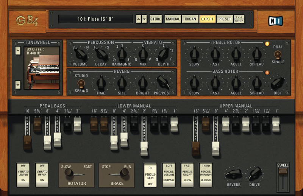Click the FULL button
The width and height of the screenshot is (303, 196).
click(x=239, y=17)
